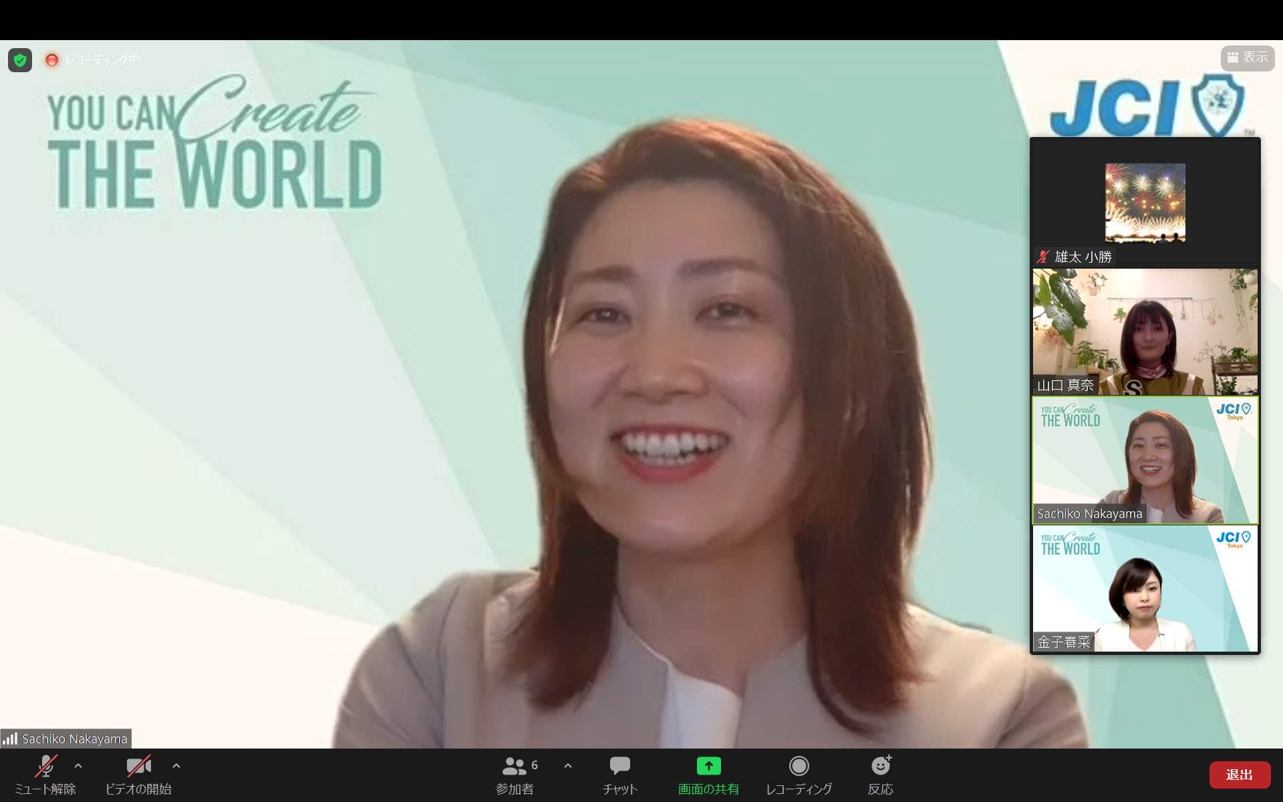Click the signal strength icon by Sachiko Nakayama
The width and height of the screenshot is (1283, 802).
[10, 739]
